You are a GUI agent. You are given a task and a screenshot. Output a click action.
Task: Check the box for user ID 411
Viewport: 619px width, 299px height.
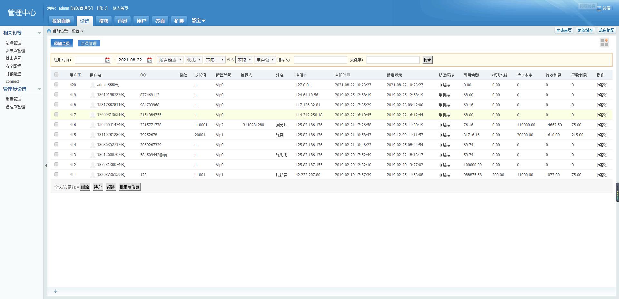click(x=56, y=174)
